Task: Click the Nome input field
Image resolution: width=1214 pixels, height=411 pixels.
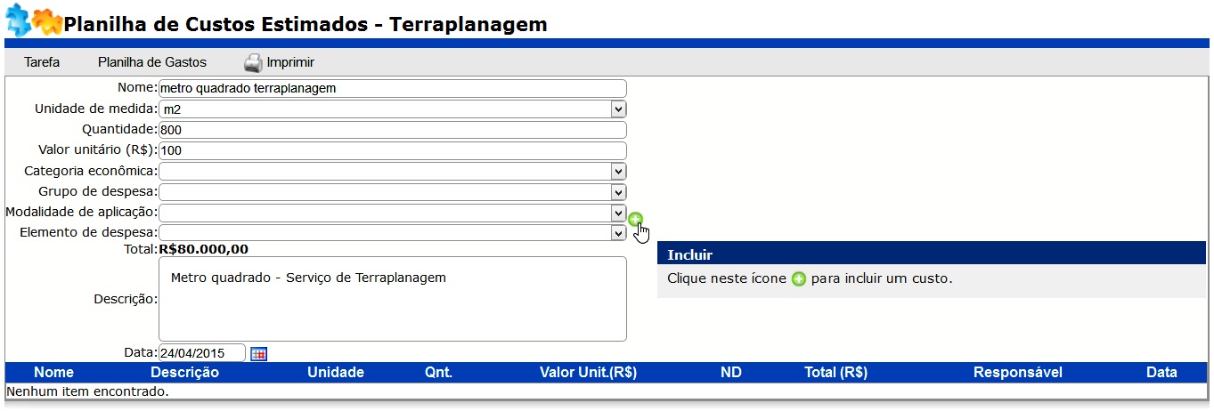Action: click(393, 88)
